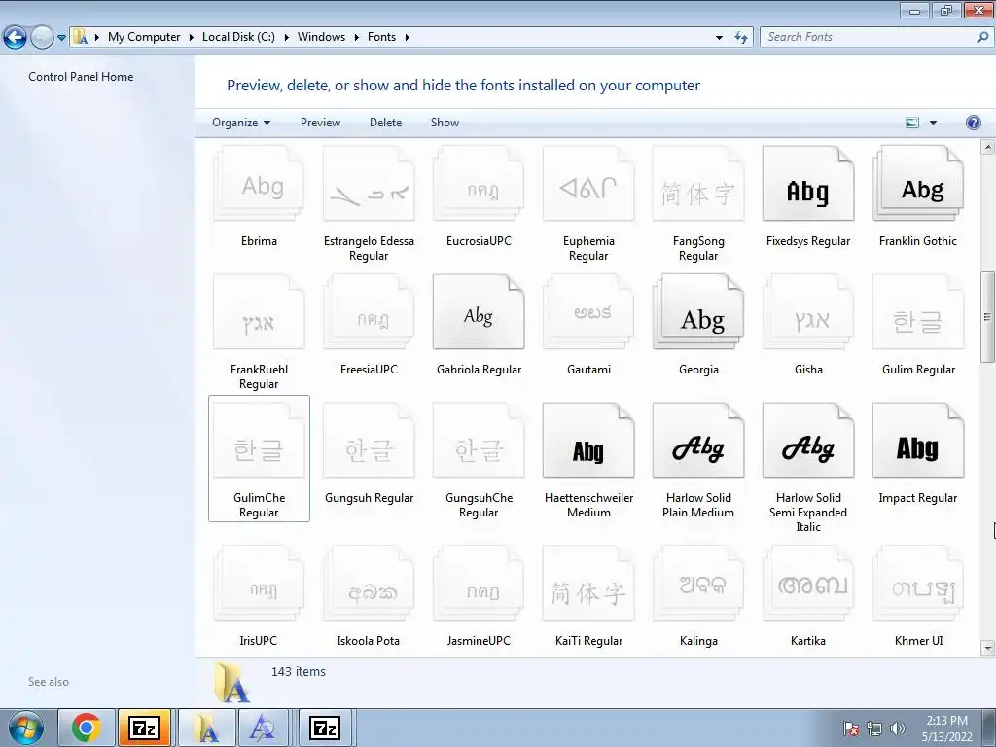Open the font viewer taskbar button

(x=263, y=728)
